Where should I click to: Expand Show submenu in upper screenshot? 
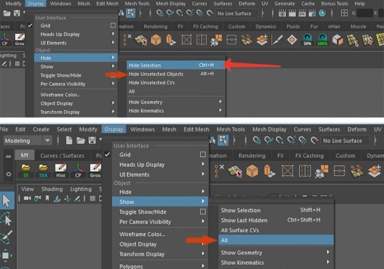point(76,67)
